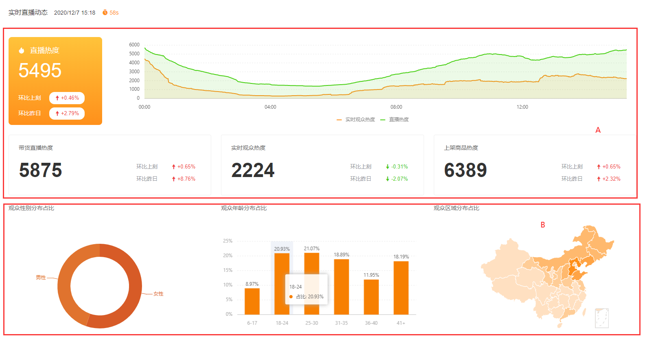
Task: Select the 6-17 age bar
Action: click(252, 301)
